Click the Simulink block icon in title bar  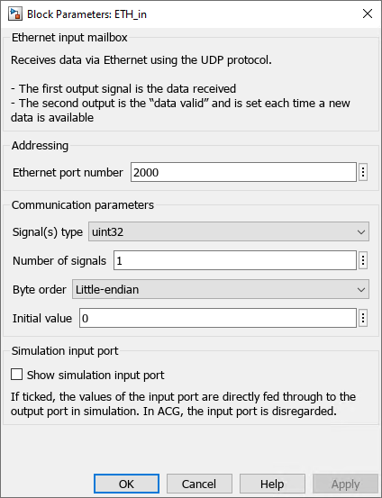click(x=15, y=14)
